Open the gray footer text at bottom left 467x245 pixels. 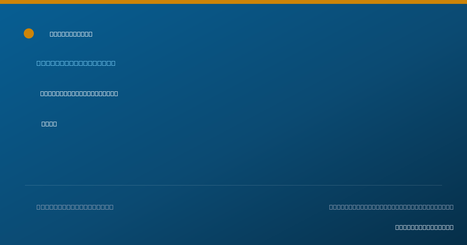point(75,207)
